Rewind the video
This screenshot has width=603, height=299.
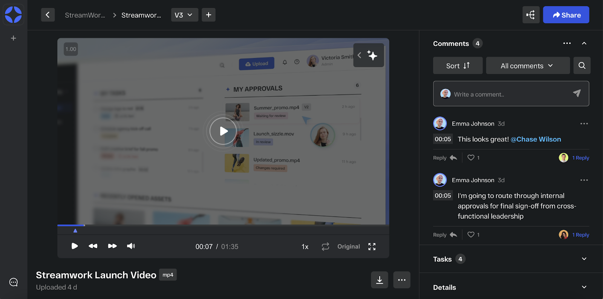93,246
